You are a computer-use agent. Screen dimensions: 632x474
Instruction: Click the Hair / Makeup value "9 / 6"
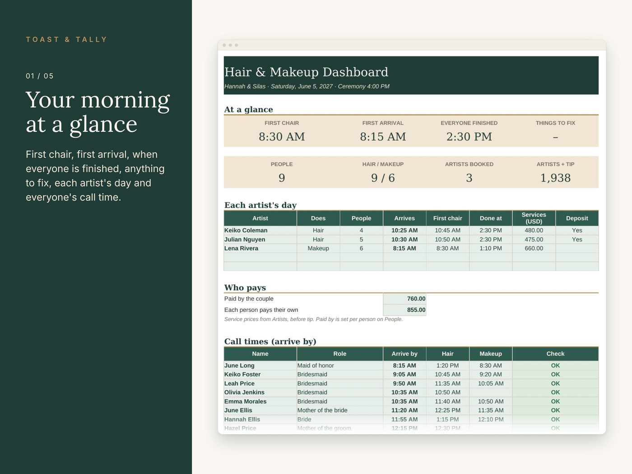click(383, 178)
